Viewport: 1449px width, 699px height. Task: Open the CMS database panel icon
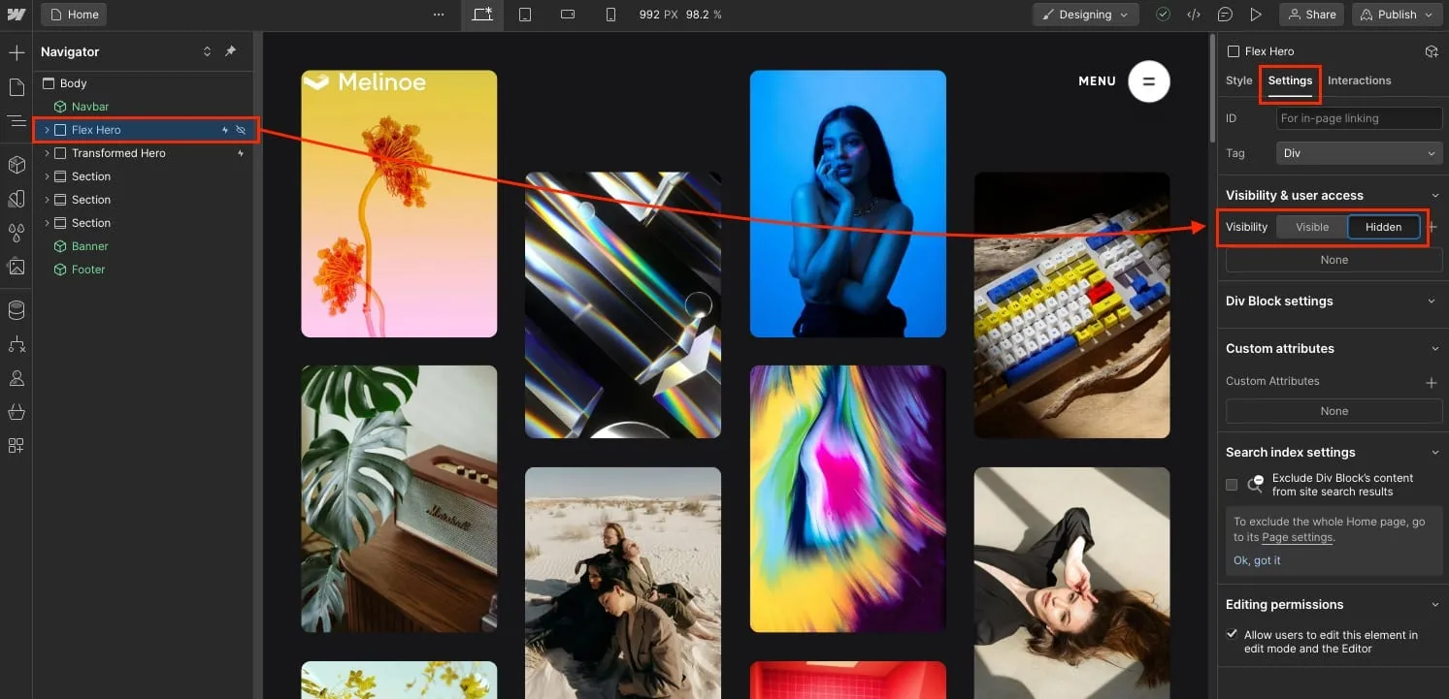click(16, 310)
